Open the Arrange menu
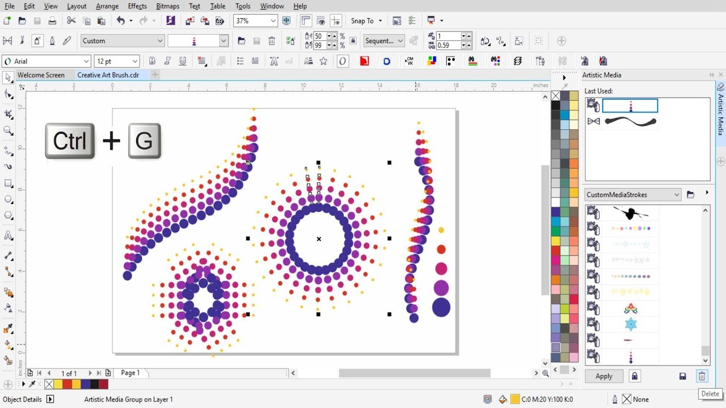The image size is (726, 408). click(107, 6)
